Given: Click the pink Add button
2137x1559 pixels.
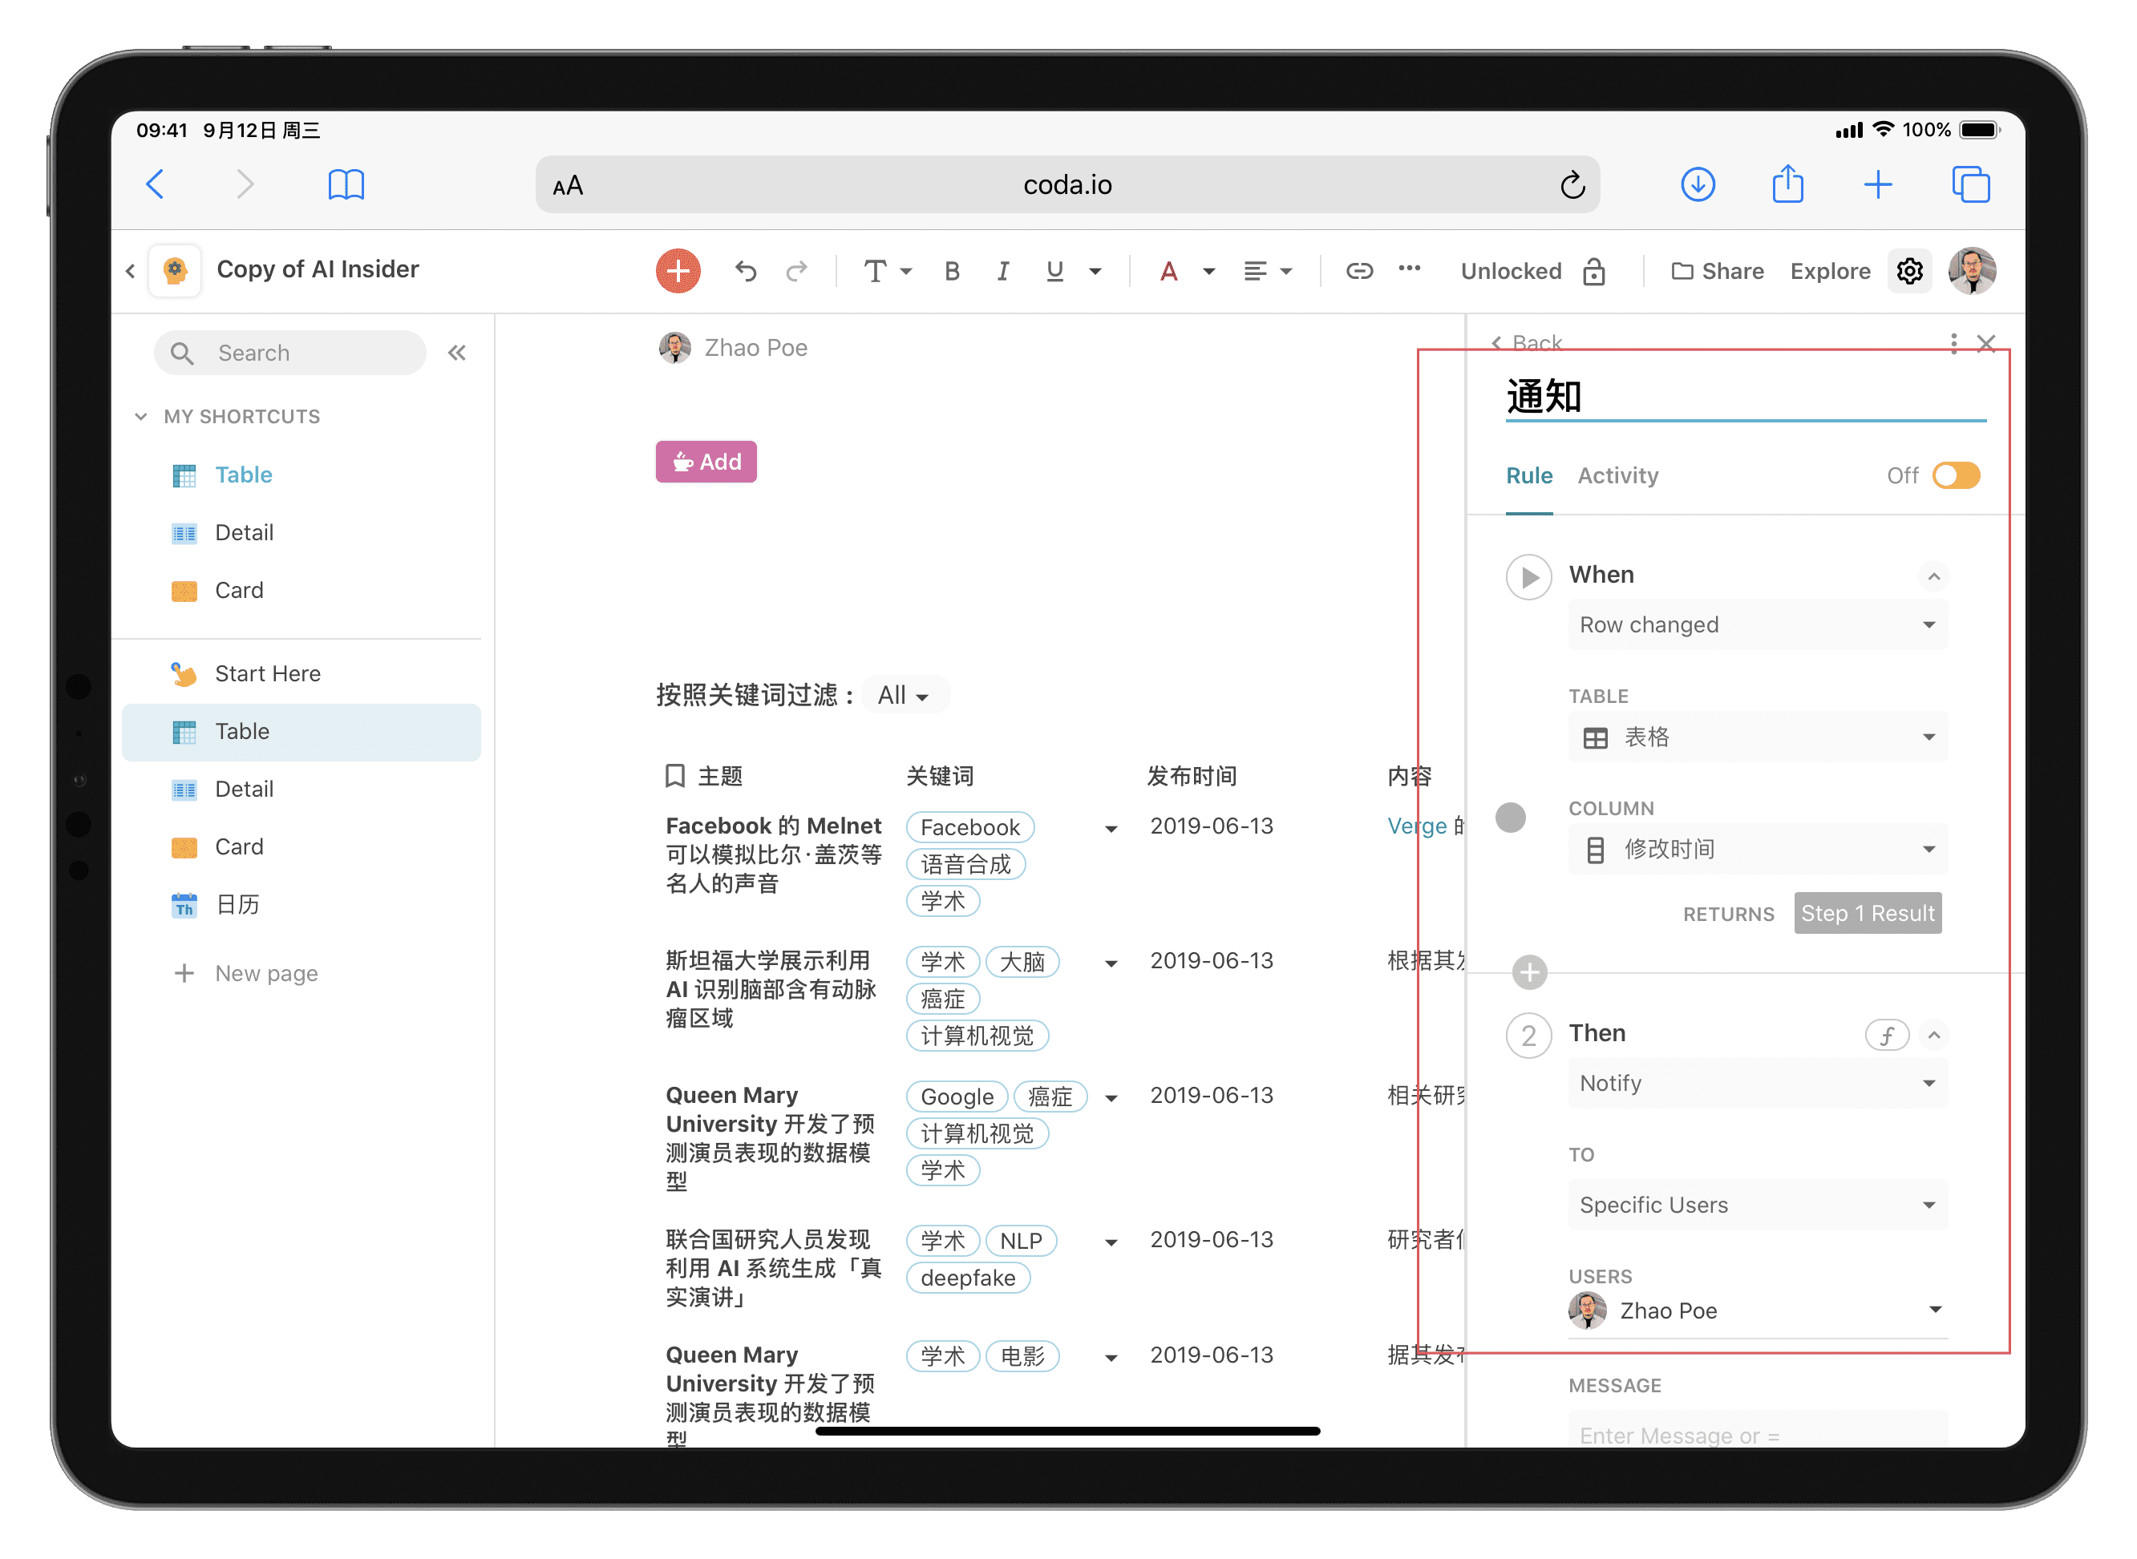Looking at the screenshot, I should click(706, 462).
